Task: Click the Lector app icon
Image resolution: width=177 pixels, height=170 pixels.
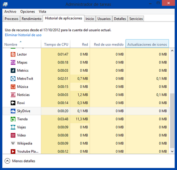Action: click(x=13, y=54)
